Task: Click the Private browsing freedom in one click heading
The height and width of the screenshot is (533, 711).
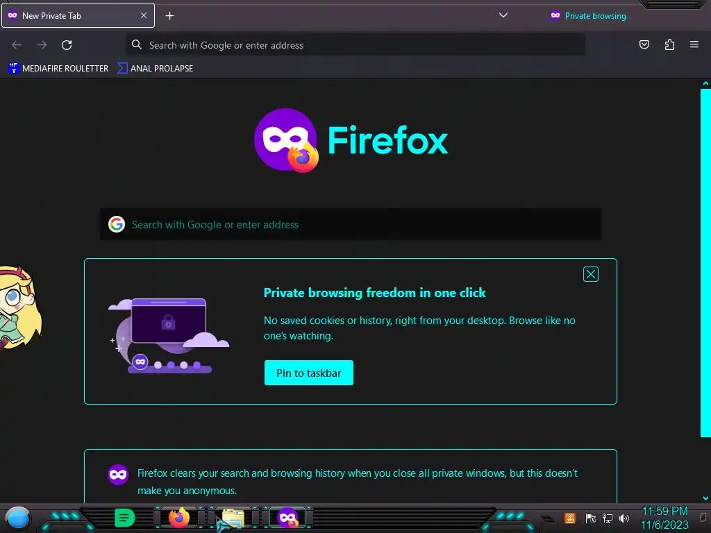Action: pos(374,293)
